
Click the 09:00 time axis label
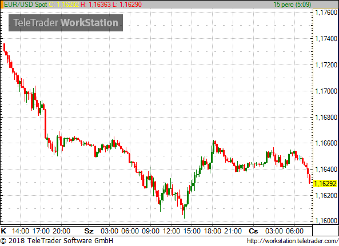[x=150, y=231]
